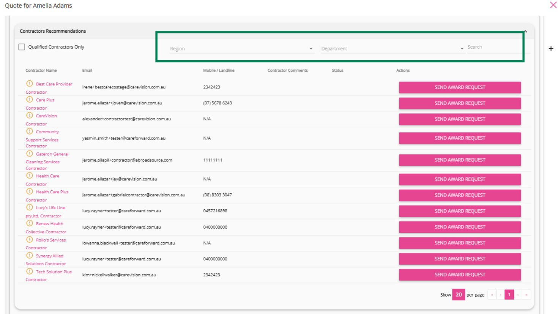
Task: Click the Contractor Name column header
Action: (41, 71)
